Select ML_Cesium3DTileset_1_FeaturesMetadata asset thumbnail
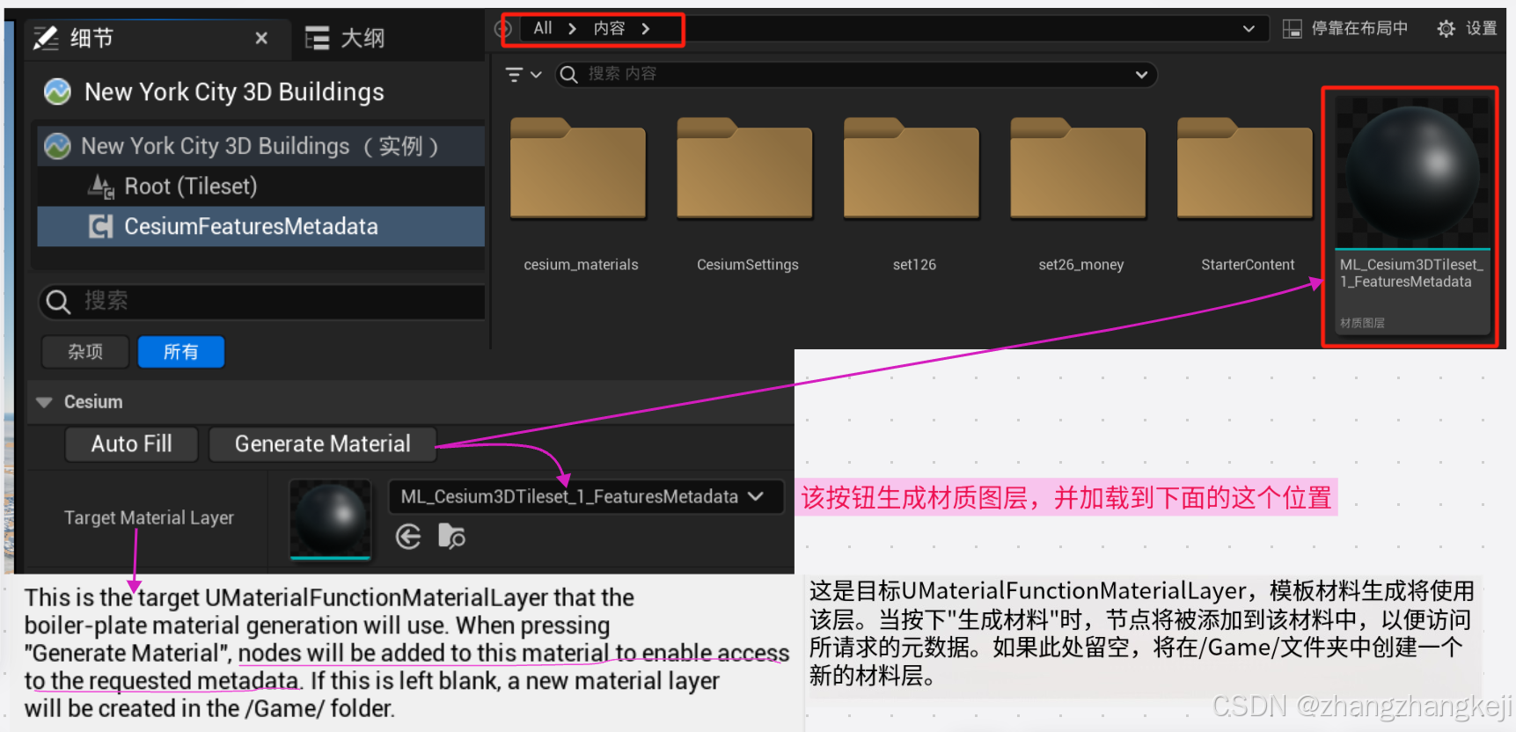1516x732 pixels. point(1412,172)
